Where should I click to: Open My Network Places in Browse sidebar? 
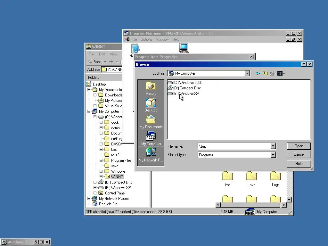pyautogui.click(x=151, y=155)
